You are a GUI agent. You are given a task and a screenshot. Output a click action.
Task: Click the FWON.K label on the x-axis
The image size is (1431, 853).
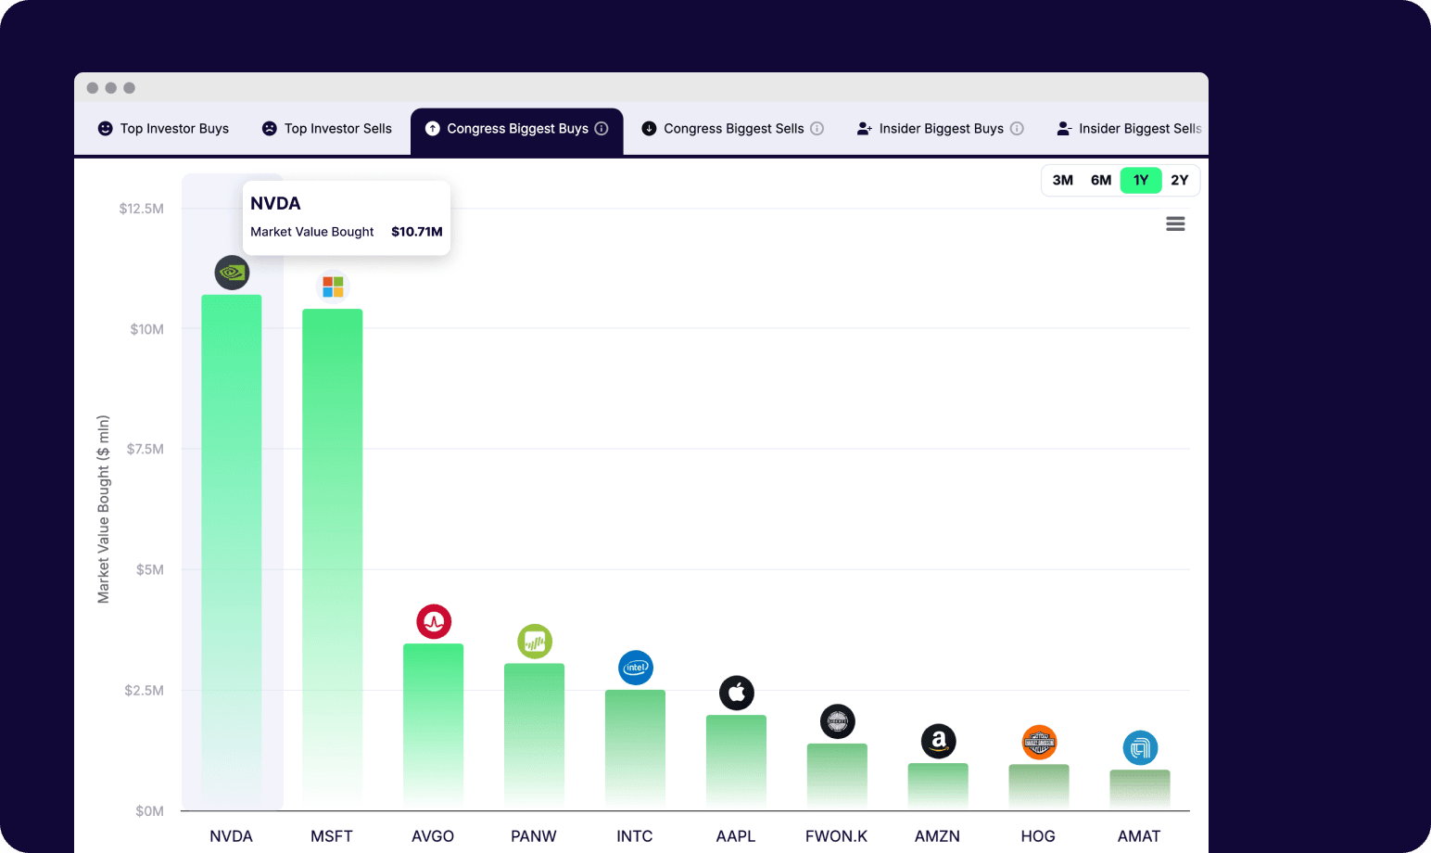click(x=836, y=835)
